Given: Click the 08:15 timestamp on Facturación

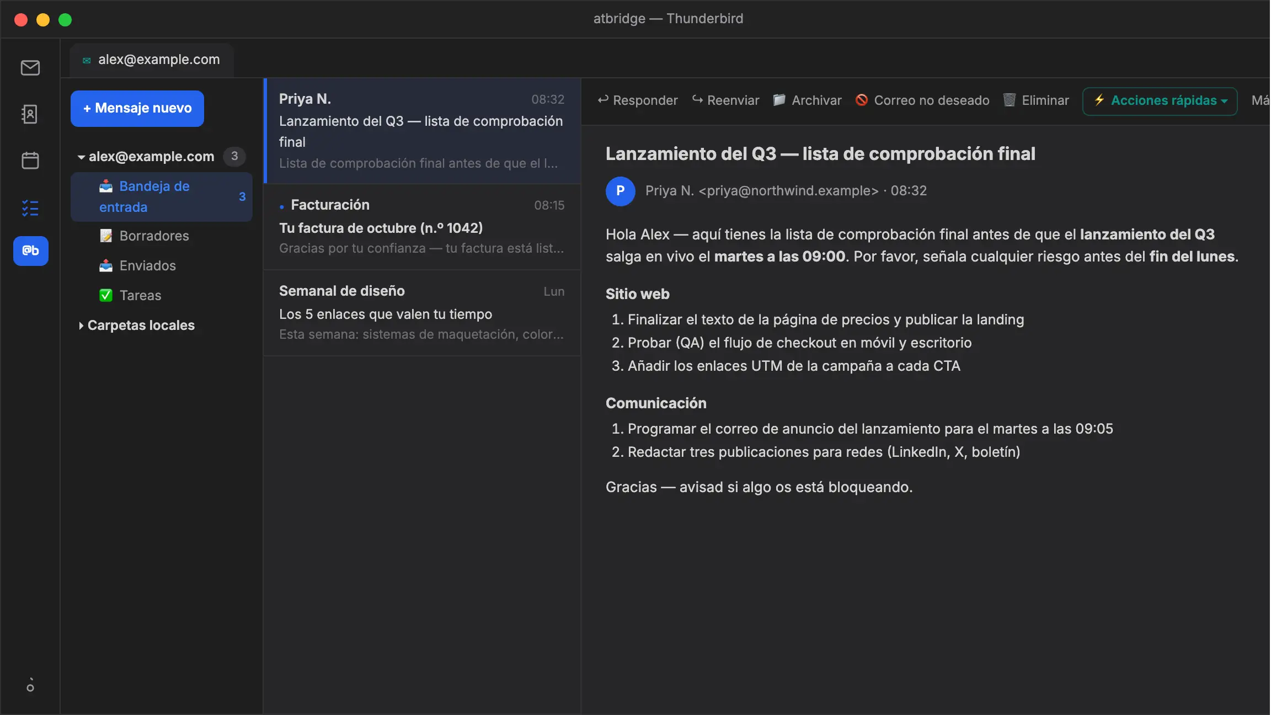Looking at the screenshot, I should coord(549,205).
